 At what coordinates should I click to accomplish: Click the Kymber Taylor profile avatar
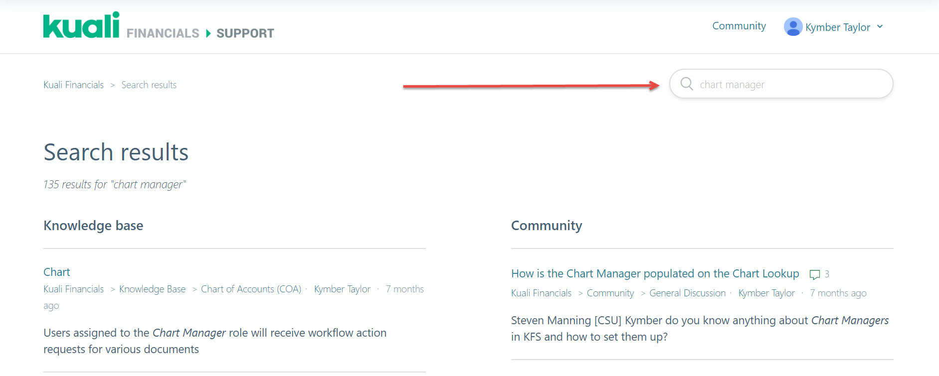click(x=792, y=27)
